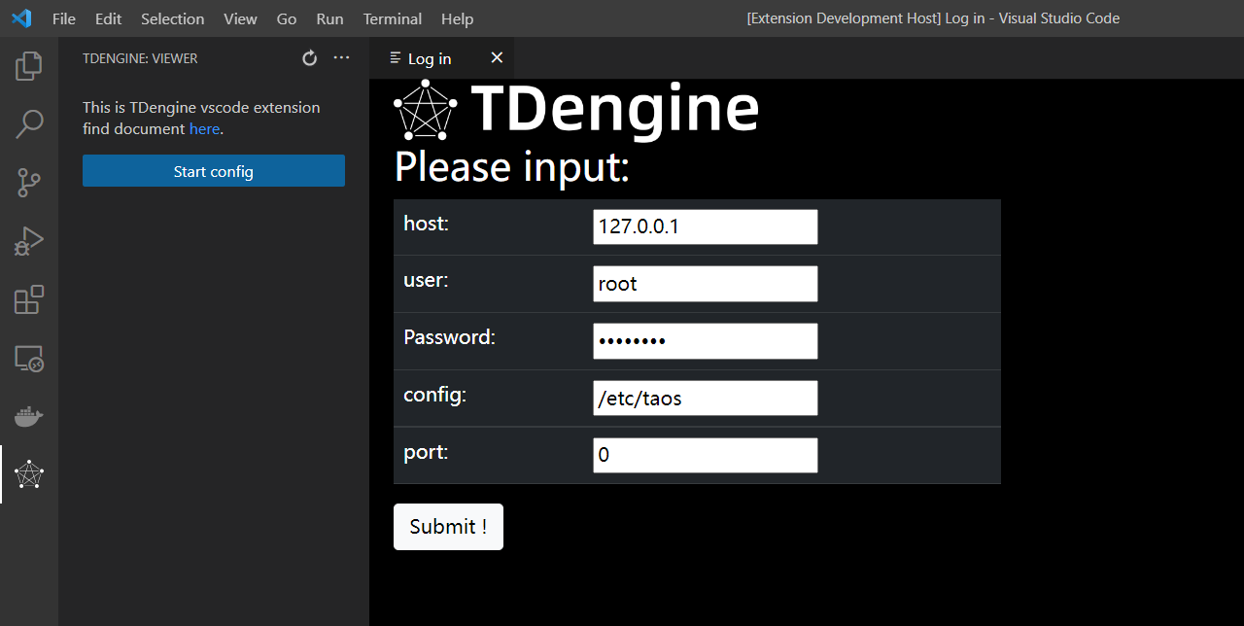Click the 'Password:' label
The image size is (1244, 626).
click(x=450, y=337)
